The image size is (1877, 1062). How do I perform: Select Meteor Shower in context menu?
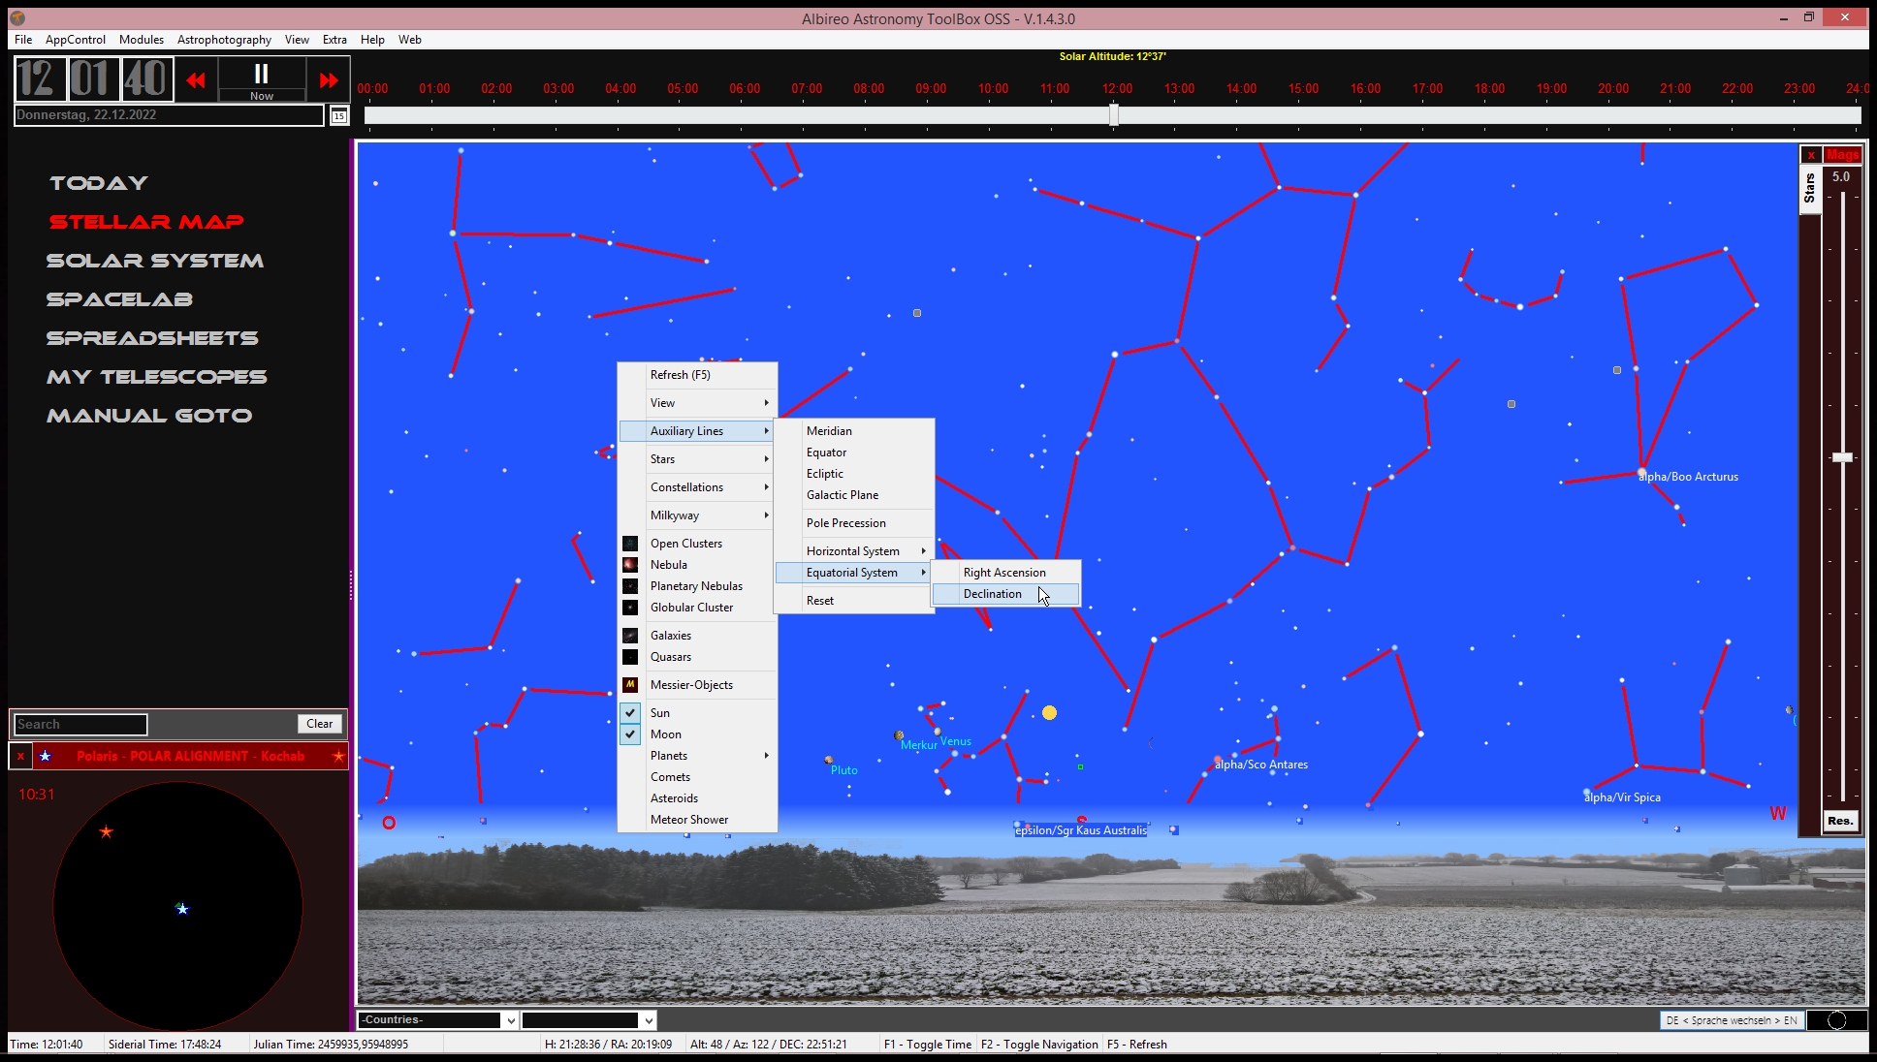tap(698, 820)
